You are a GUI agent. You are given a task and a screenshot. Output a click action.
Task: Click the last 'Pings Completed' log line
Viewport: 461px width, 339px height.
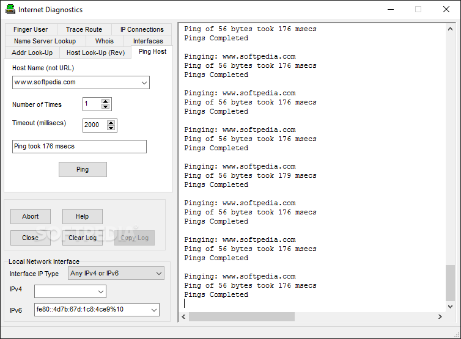click(216, 294)
